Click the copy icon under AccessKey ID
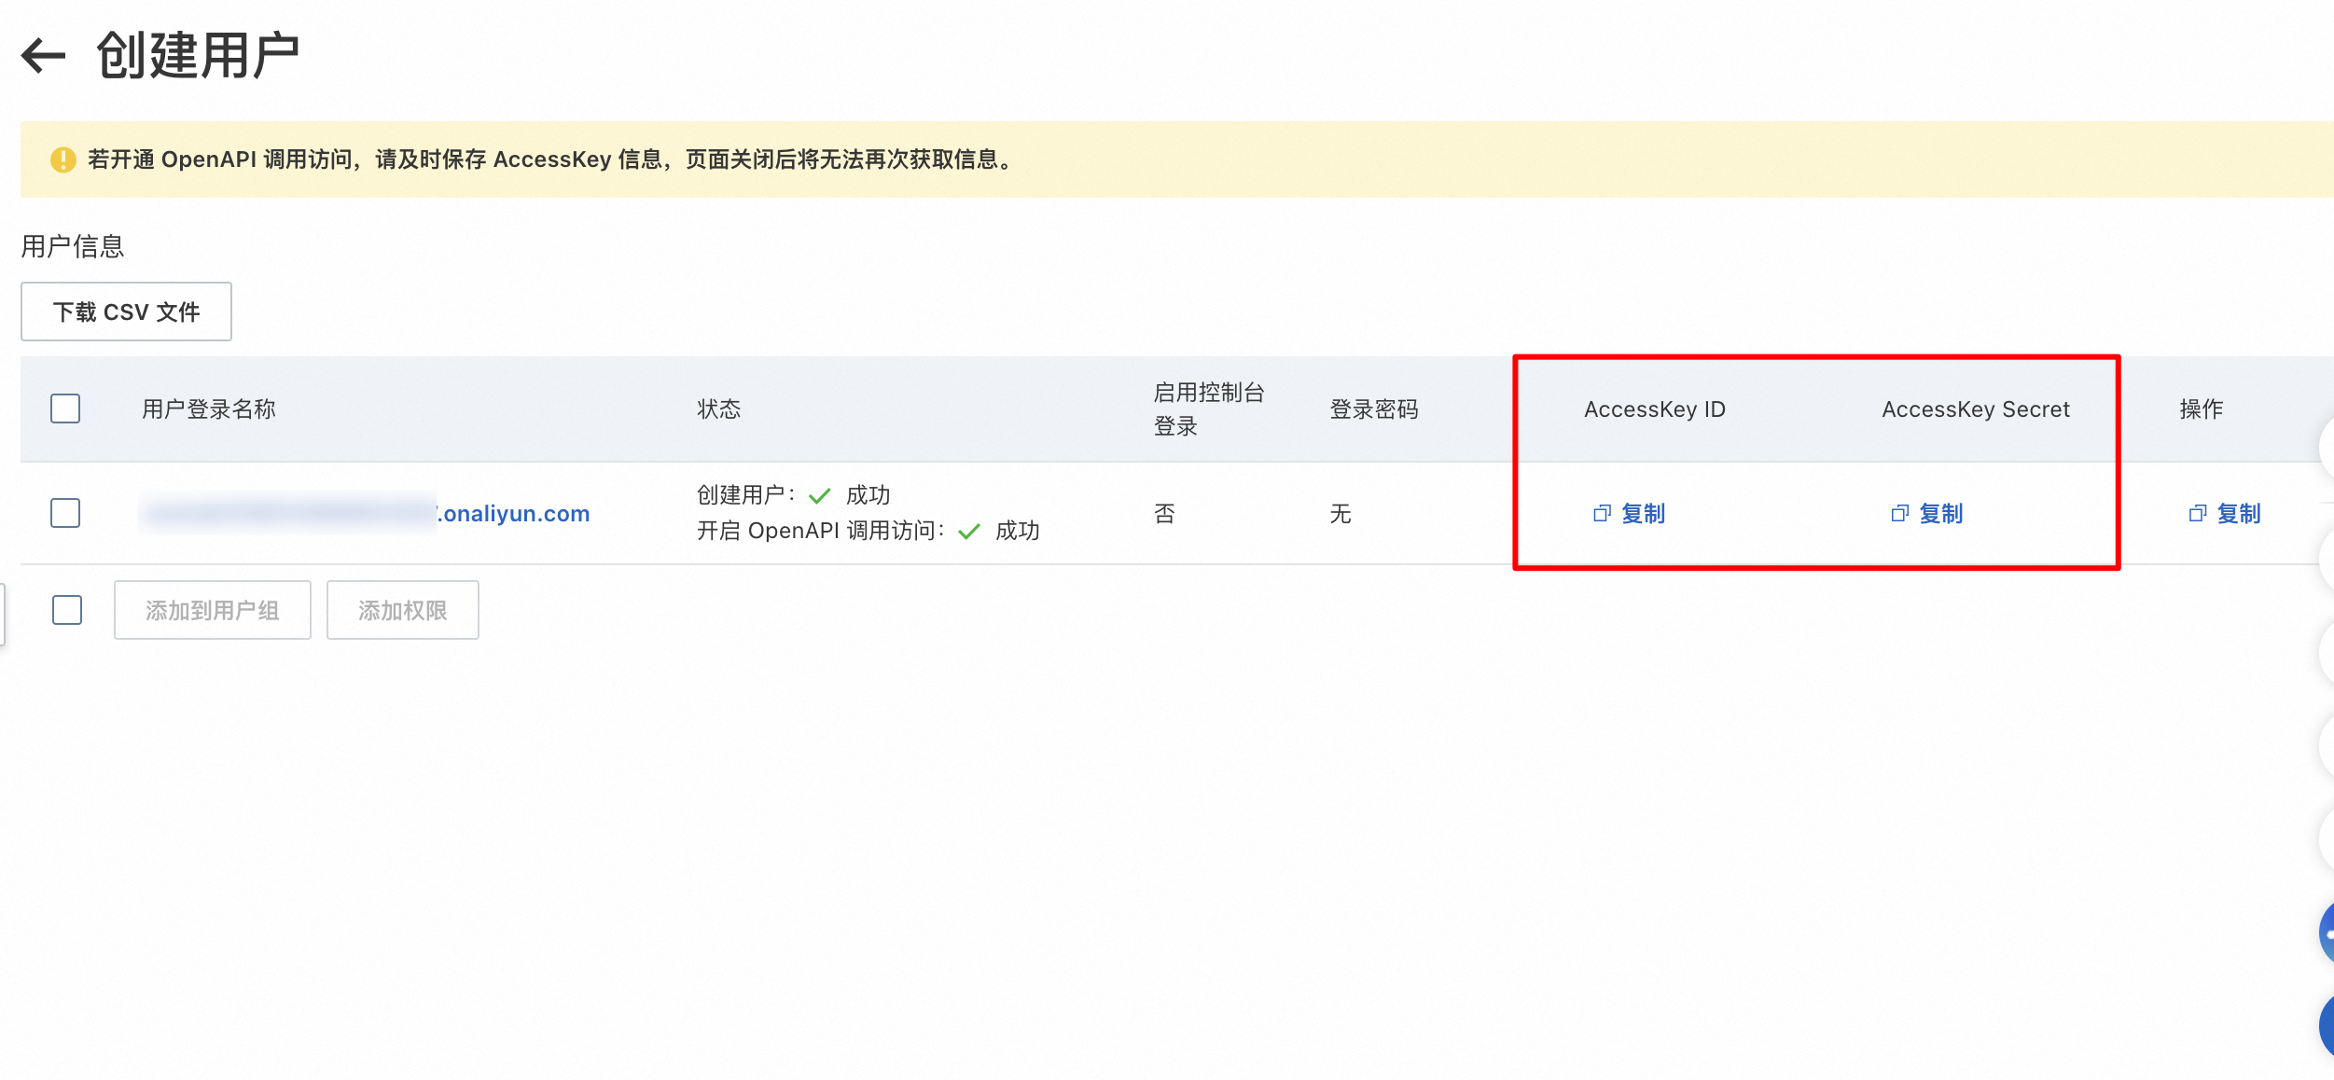The image size is (2334, 1080). click(1602, 514)
